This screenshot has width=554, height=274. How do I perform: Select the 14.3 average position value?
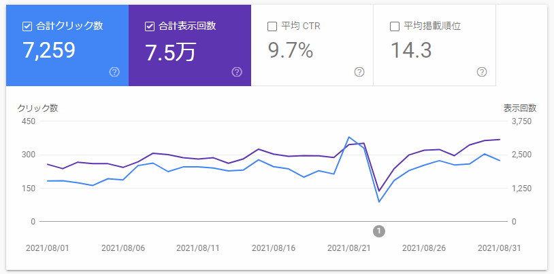tap(411, 50)
